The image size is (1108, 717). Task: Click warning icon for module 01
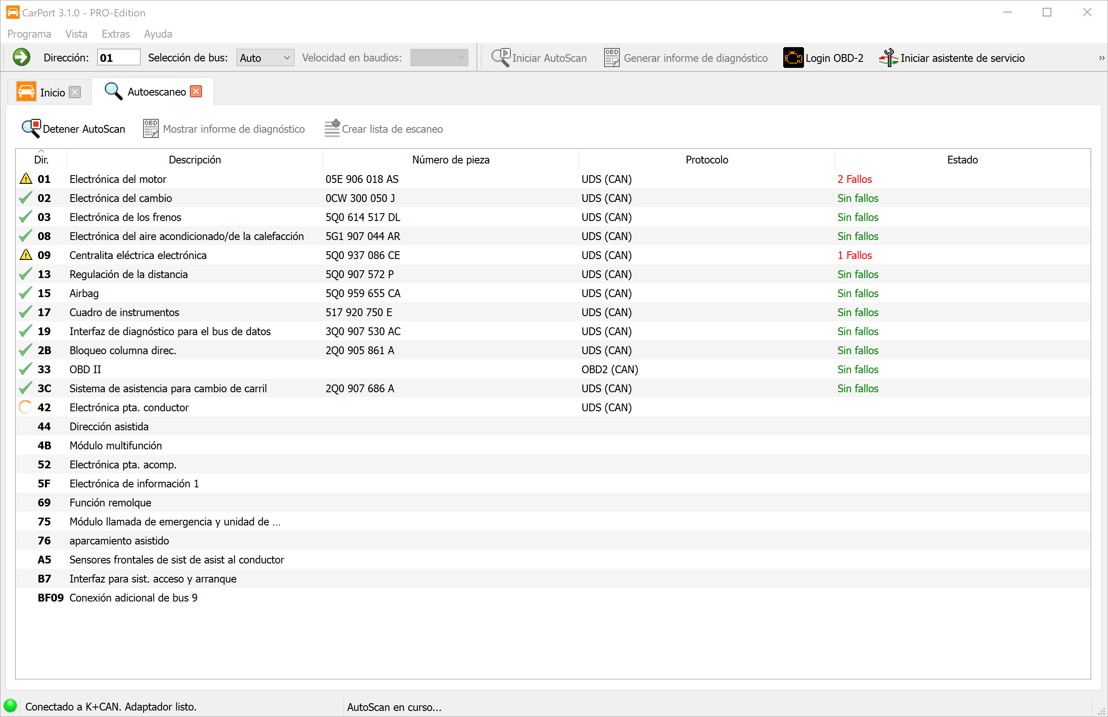[x=26, y=179]
